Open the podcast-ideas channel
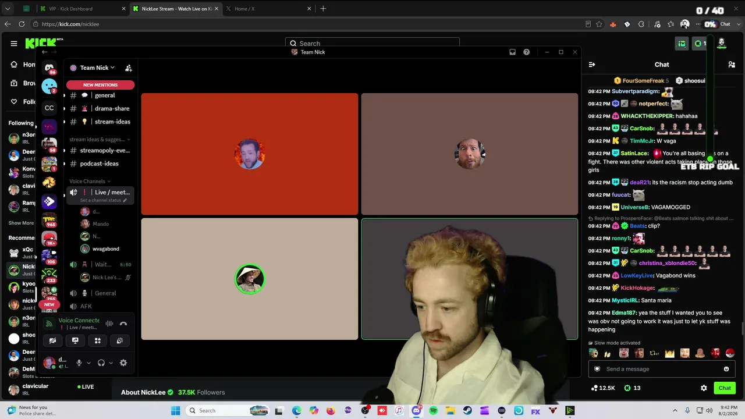The height and width of the screenshot is (419, 745). coord(100,164)
